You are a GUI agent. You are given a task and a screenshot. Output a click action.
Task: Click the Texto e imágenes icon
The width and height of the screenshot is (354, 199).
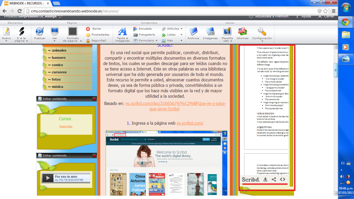tap(122, 32)
